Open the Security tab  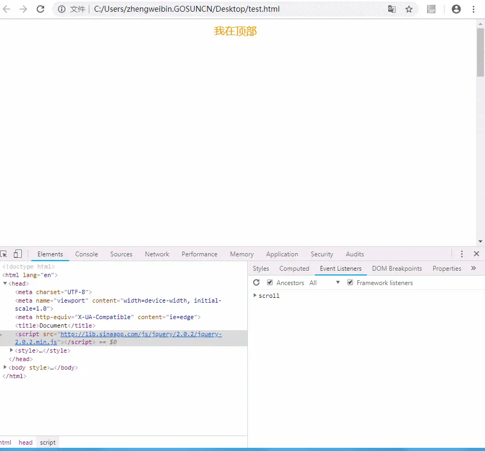point(322,254)
